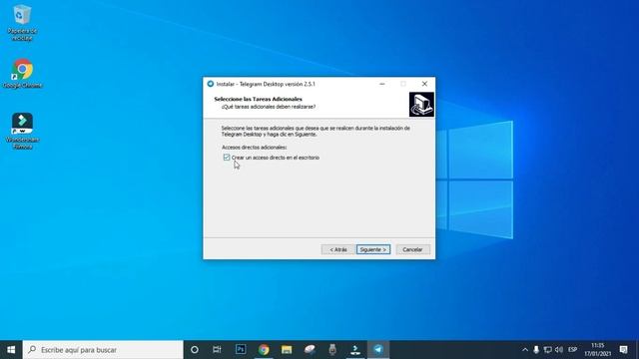Open Task View on the taskbar

pyautogui.click(x=218, y=350)
